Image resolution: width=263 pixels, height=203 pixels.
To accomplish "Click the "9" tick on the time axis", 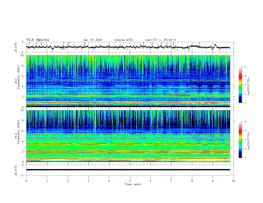I will [x=213, y=181].
